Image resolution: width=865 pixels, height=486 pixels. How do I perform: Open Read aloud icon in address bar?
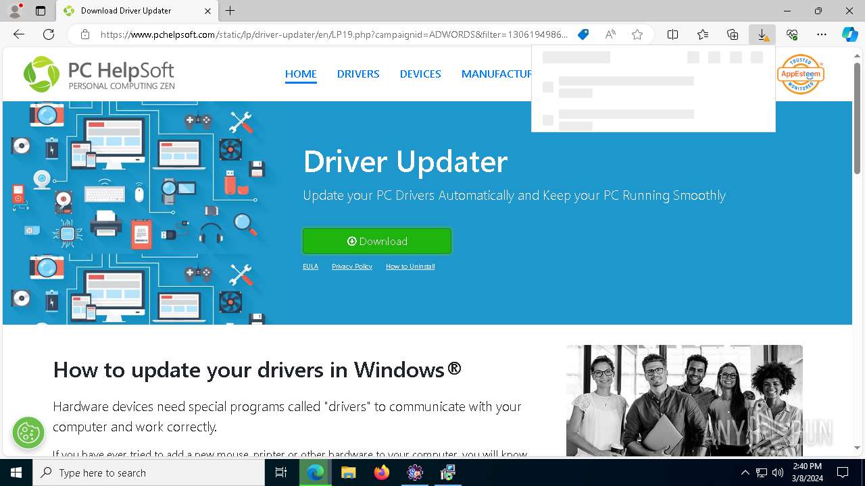[x=610, y=34]
